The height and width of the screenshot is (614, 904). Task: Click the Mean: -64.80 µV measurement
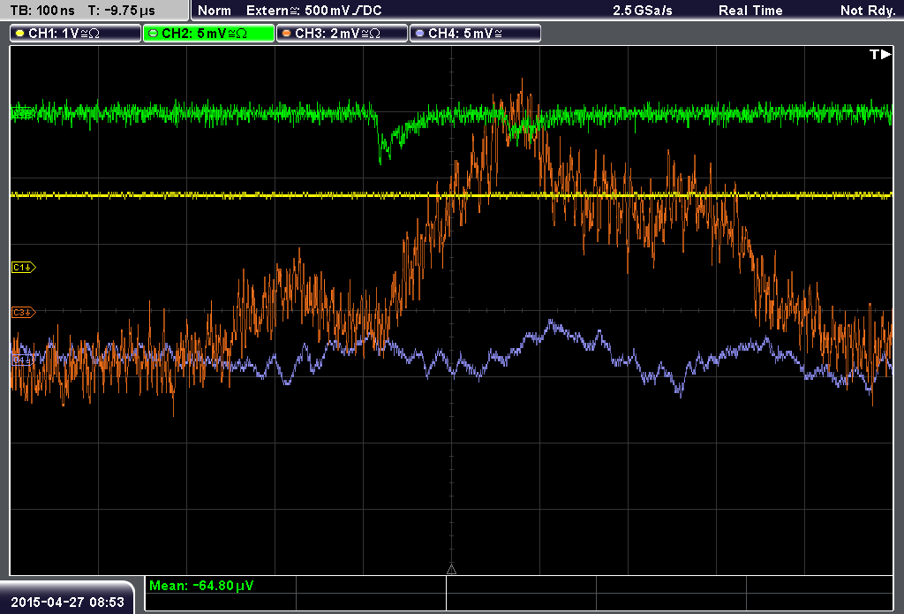200,586
